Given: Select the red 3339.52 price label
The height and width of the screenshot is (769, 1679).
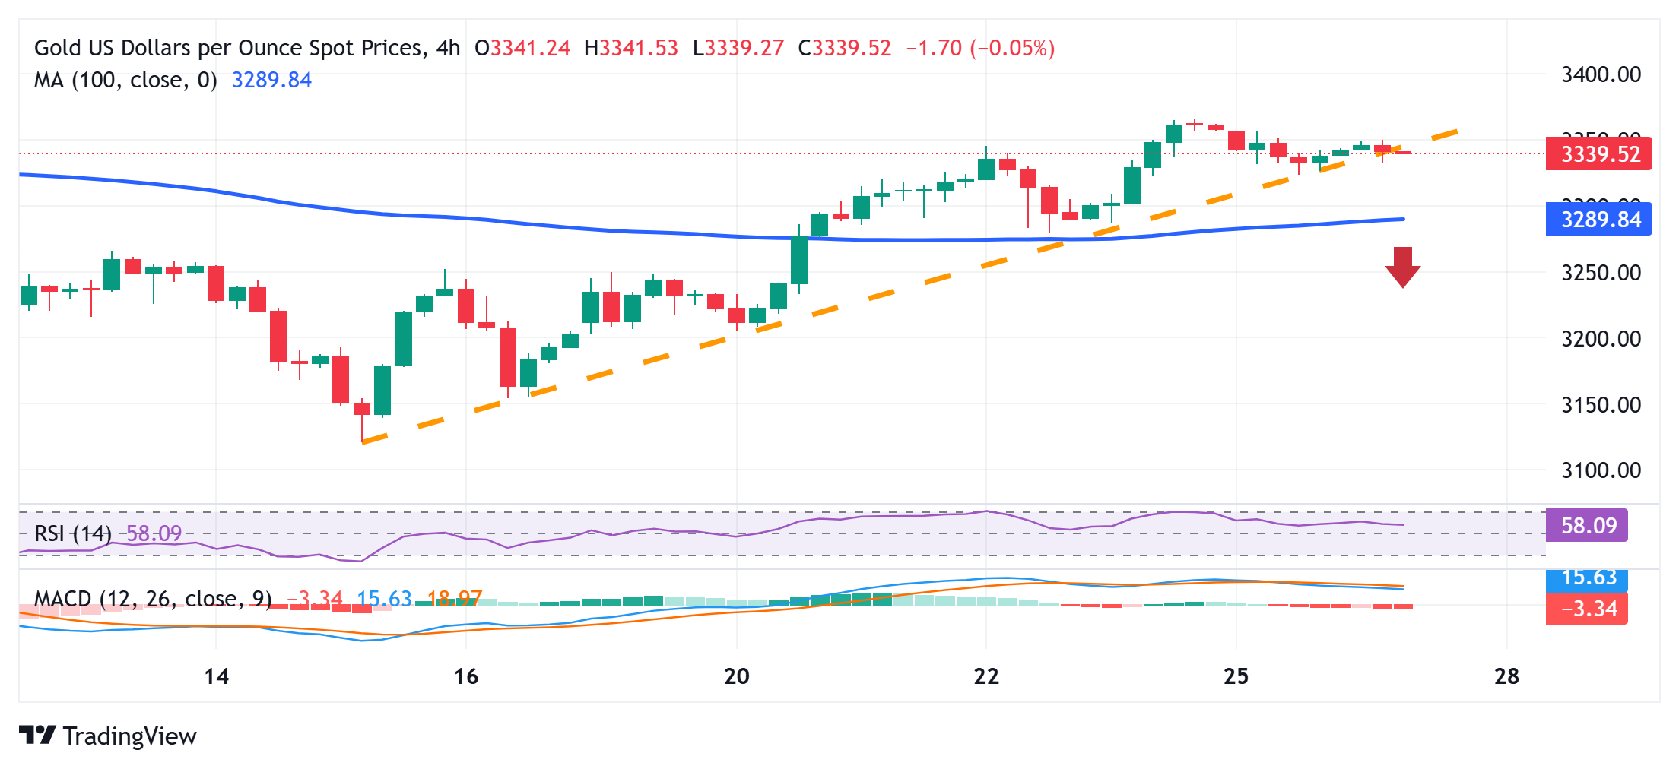Looking at the screenshot, I should pyautogui.click(x=1599, y=153).
